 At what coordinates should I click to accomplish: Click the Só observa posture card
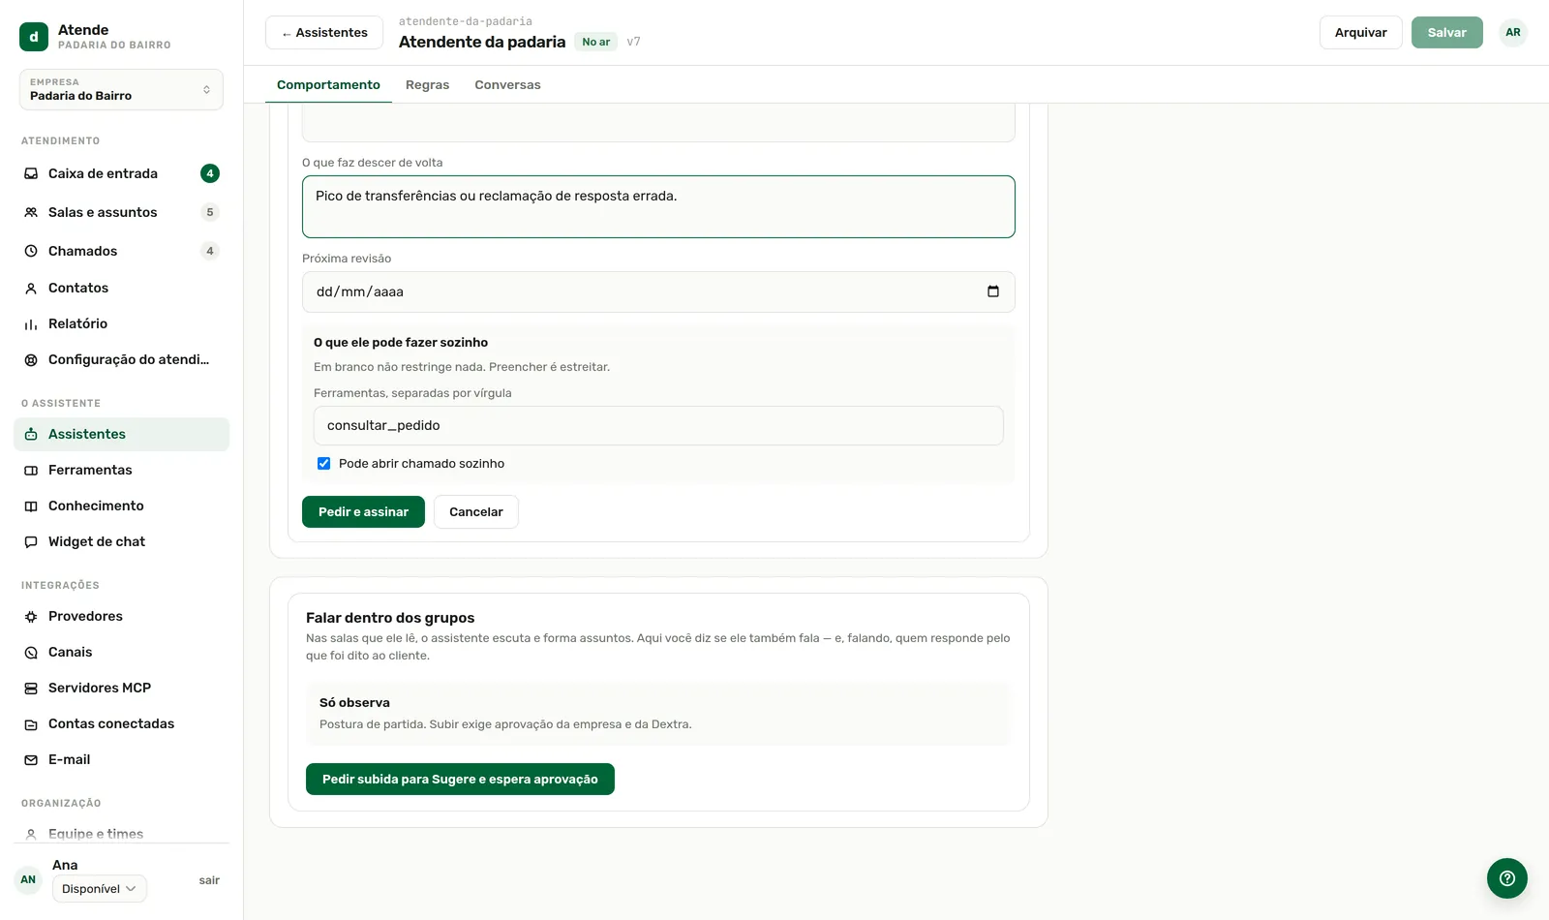tap(658, 714)
